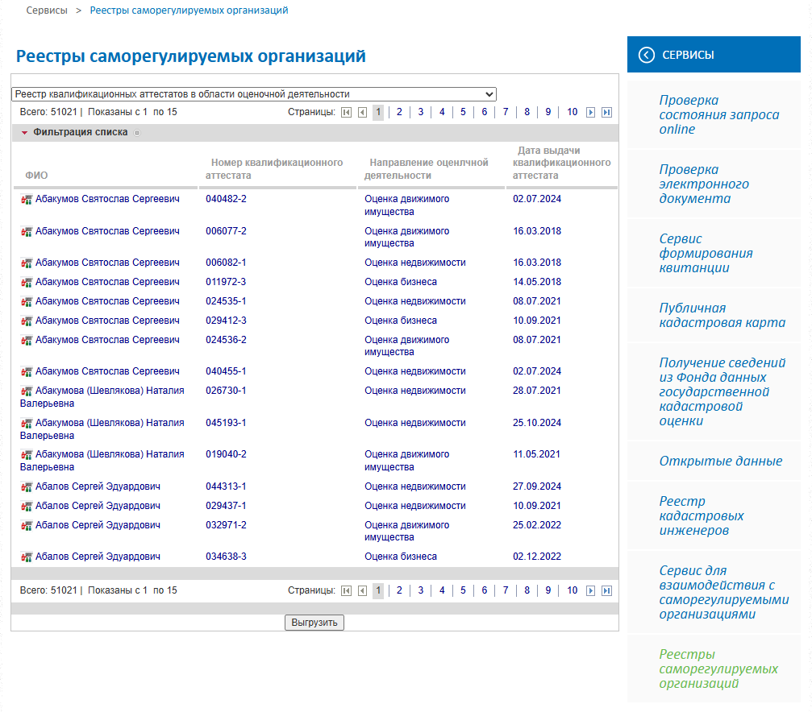Open page 9 in bottom pagination
This screenshot has height=712, width=812.
point(548,590)
